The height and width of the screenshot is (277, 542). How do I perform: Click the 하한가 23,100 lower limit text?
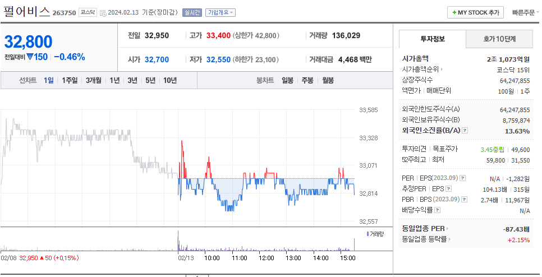point(256,60)
